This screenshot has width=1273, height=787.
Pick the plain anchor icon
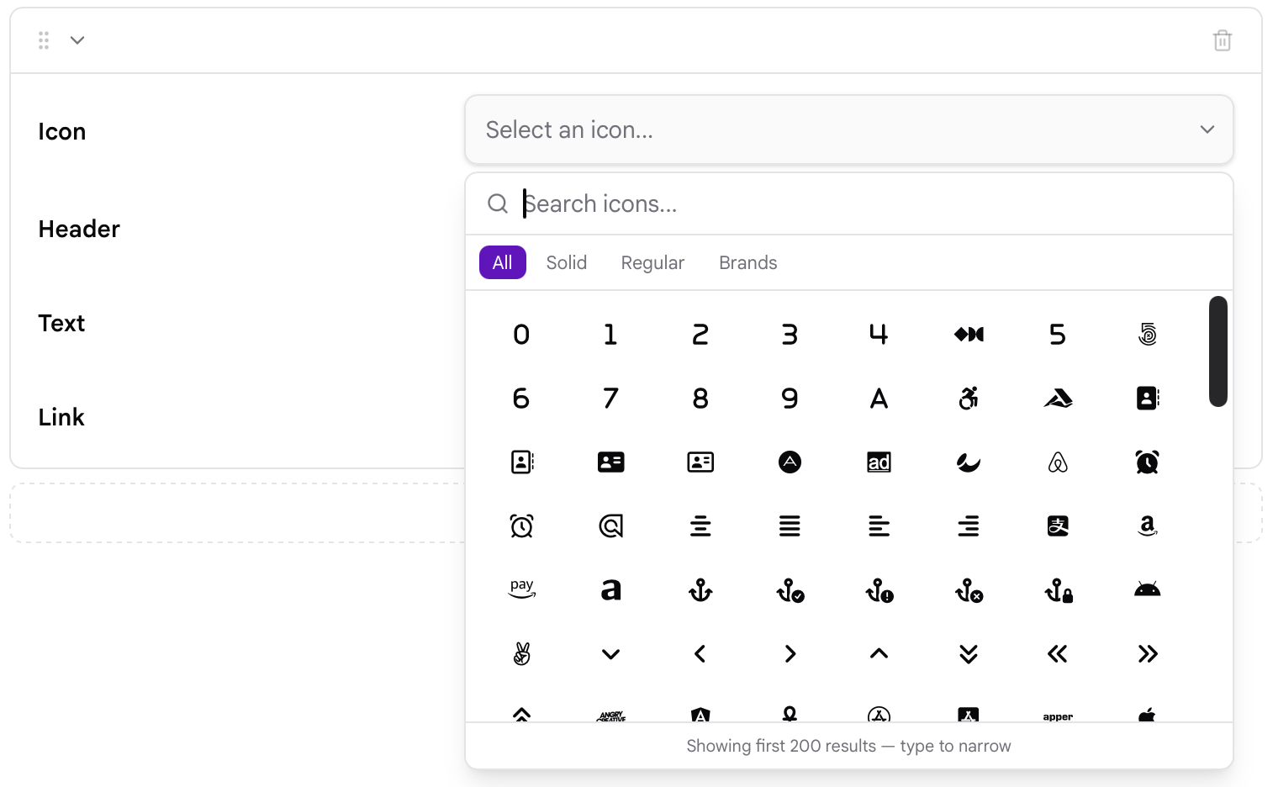tap(700, 590)
